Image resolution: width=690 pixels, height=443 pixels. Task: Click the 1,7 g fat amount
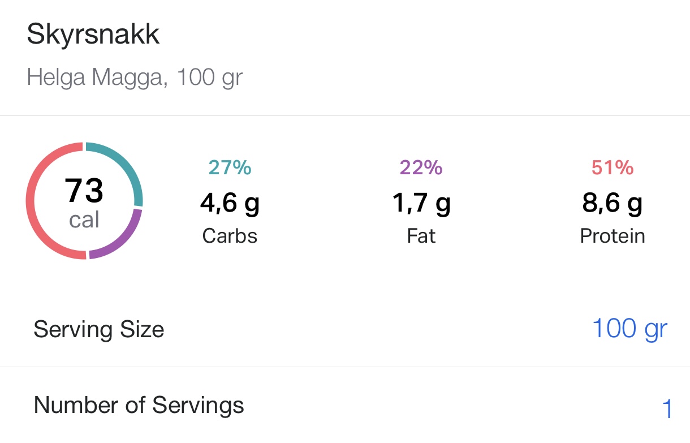tap(421, 203)
